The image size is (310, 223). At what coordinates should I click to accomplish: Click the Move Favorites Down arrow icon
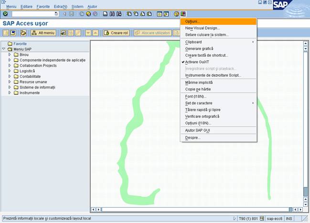88,33
